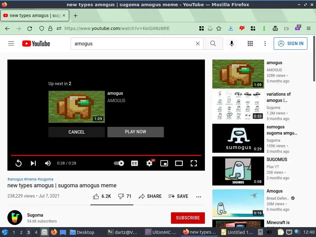The image size is (316, 237).
Task: Subscribe to the Sugoma channel
Action: click(188, 218)
